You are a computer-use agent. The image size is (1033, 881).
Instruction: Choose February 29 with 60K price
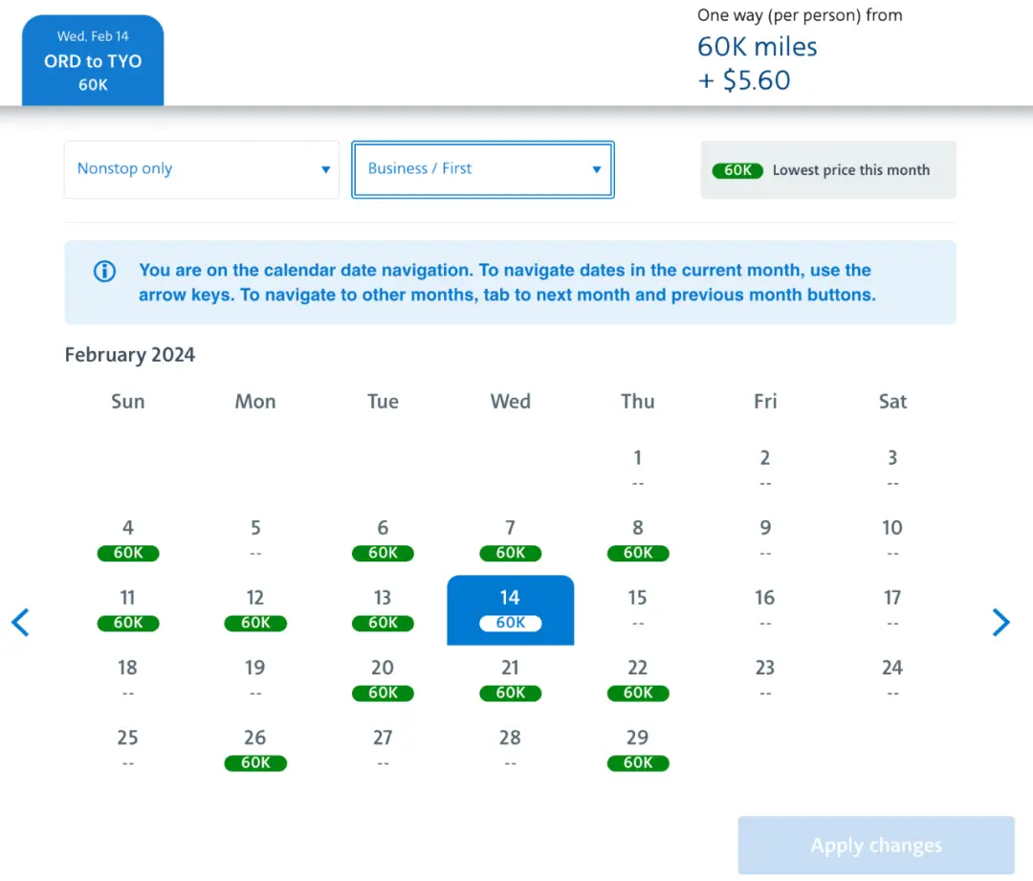638,749
